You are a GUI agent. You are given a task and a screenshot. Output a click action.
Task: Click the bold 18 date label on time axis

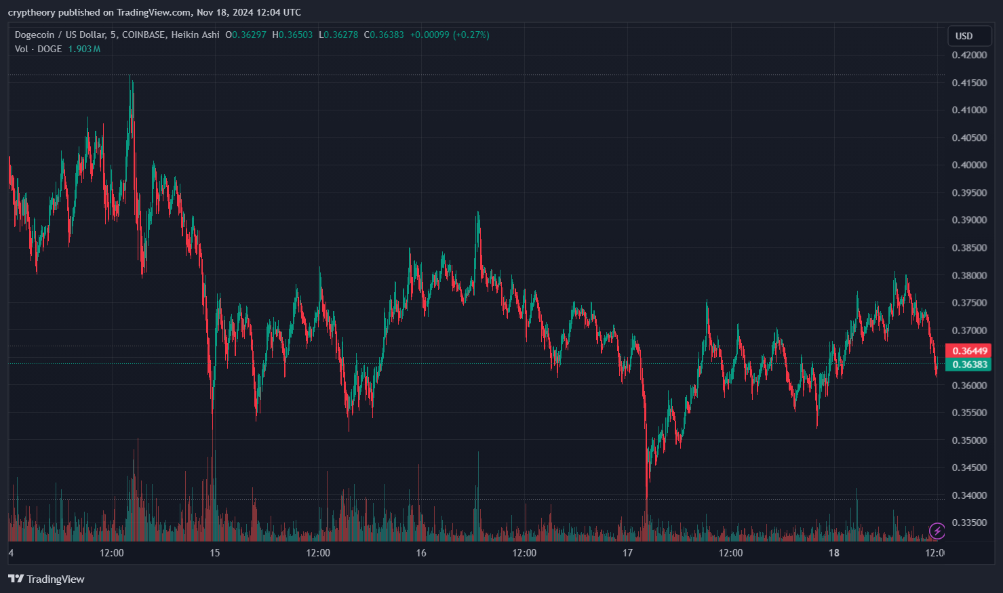tap(833, 552)
